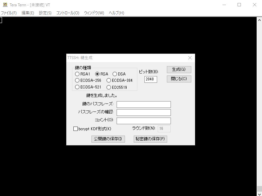Choose ECDSA-521 key type
262x196 pixels.
pos(88,87)
